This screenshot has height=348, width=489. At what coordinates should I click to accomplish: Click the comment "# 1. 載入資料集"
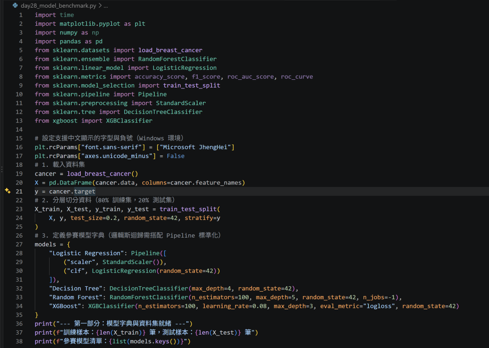[60, 164]
